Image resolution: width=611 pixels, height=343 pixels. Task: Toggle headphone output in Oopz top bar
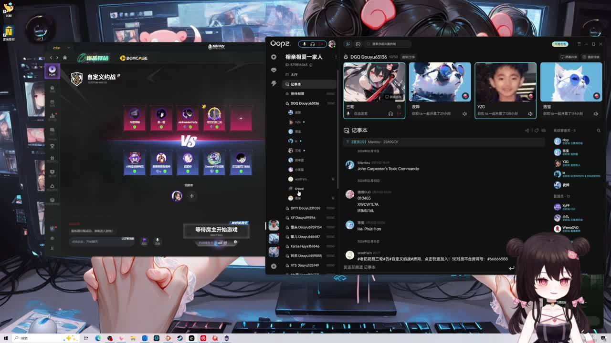(x=313, y=44)
